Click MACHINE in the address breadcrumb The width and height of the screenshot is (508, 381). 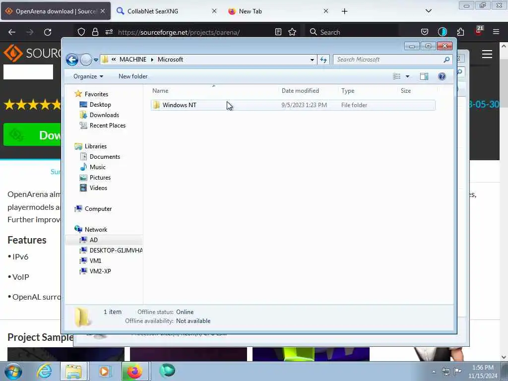(x=133, y=60)
